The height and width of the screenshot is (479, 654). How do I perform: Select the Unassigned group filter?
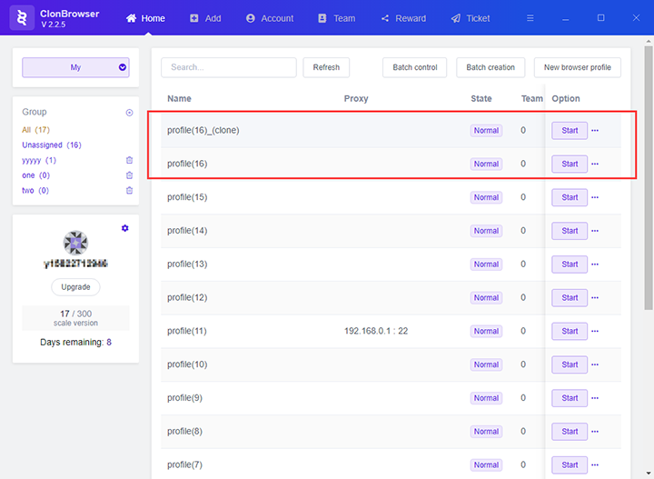[52, 145]
